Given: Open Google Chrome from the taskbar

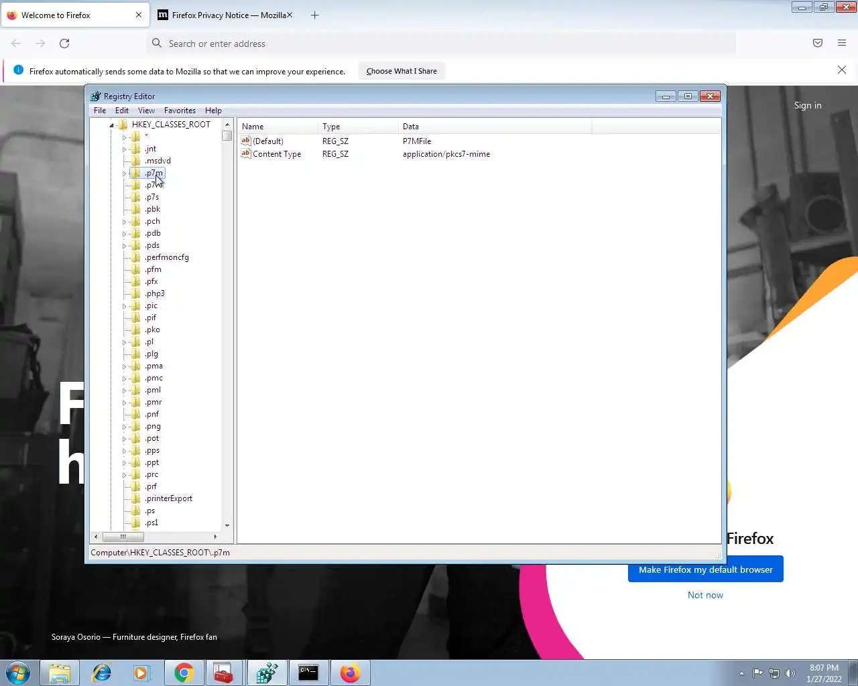Looking at the screenshot, I should pos(184,673).
